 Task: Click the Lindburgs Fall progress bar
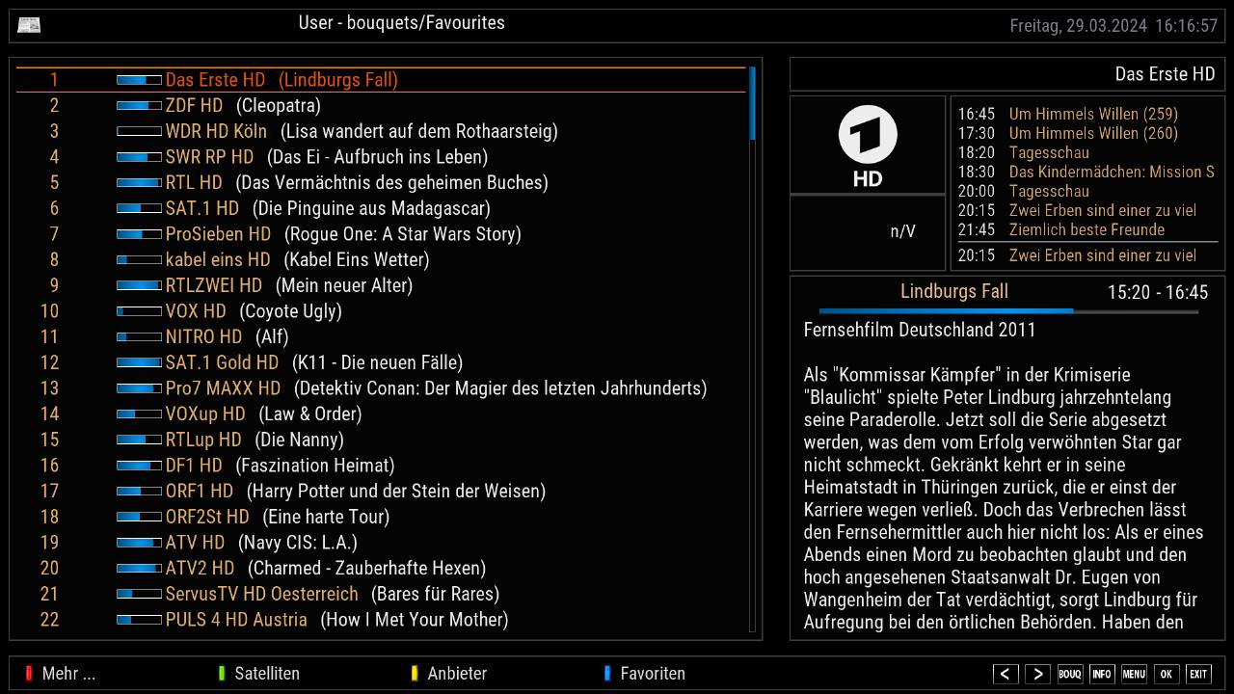[1007, 311]
